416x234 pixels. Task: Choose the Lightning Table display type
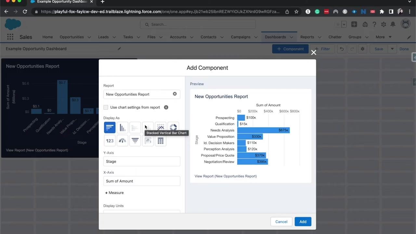click(x=161, y=141)
